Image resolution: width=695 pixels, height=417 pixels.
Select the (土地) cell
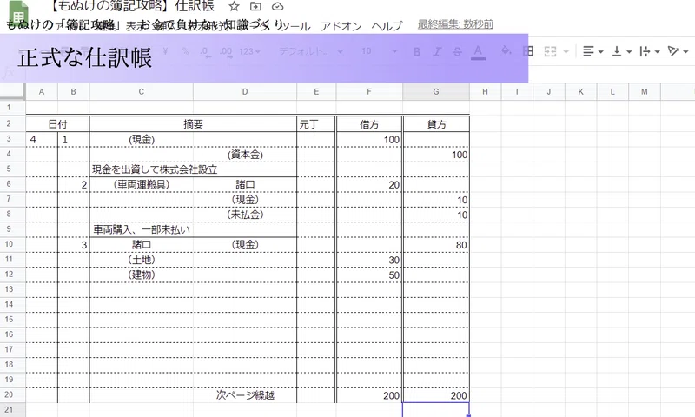[142, 260]
